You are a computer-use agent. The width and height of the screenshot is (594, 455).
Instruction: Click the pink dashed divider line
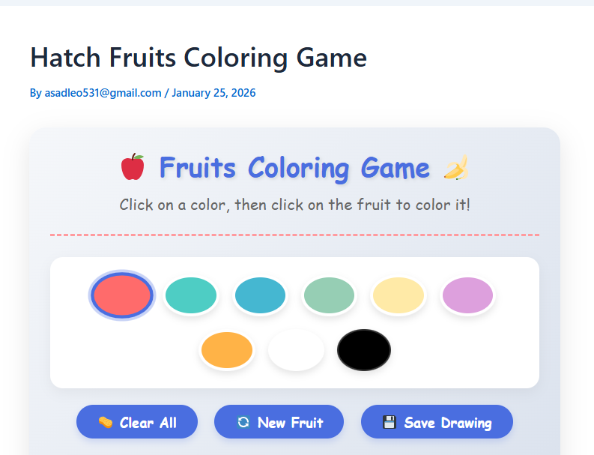tap(294, 235)
